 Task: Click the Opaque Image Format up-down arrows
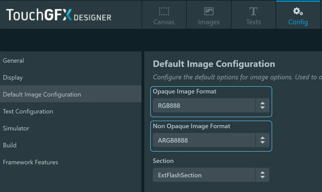[263, 105]
